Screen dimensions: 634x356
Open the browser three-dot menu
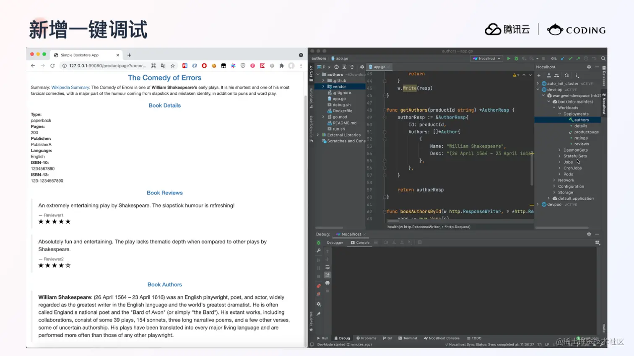tap(301, 66)
